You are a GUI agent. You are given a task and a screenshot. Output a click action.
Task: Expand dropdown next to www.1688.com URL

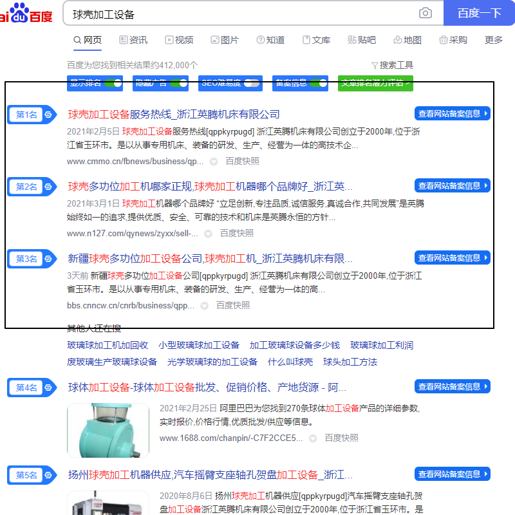coord(313,438)
